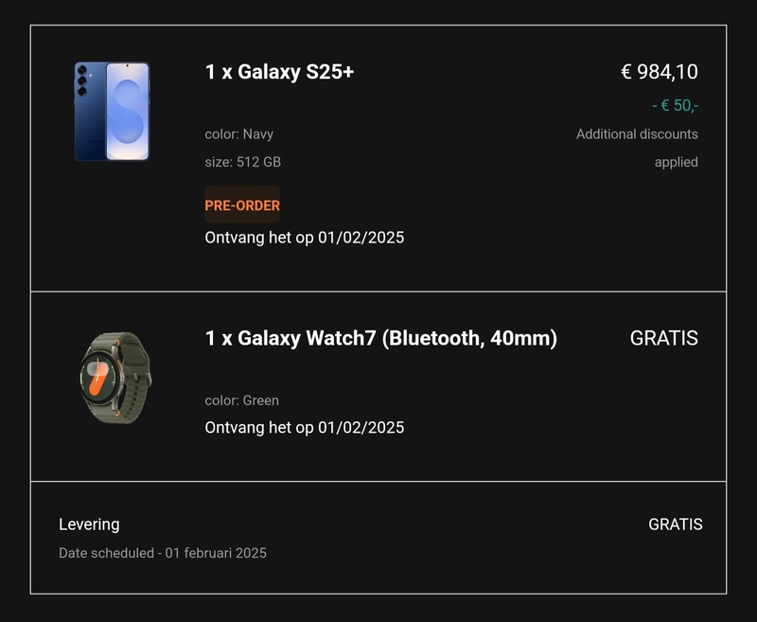The image size is (757, 622).
Task: Click the word "applied" under discounts
Action: (x=676, y=162)
